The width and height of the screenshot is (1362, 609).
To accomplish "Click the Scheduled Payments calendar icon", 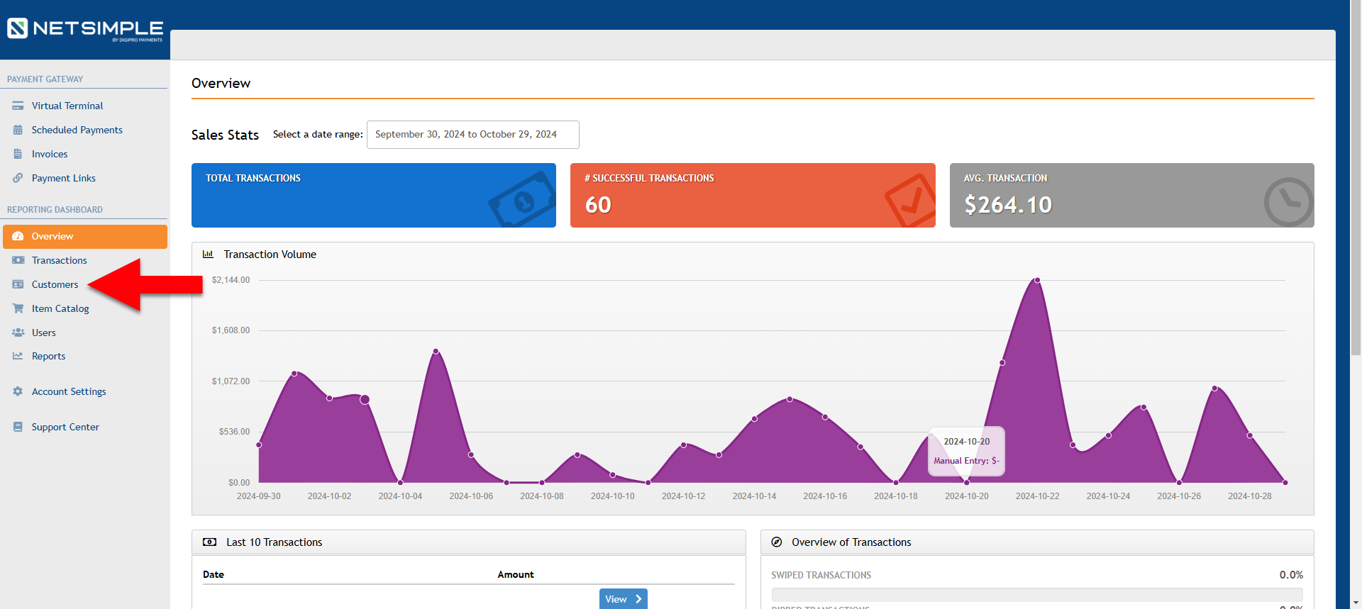I will click(18, 130).
